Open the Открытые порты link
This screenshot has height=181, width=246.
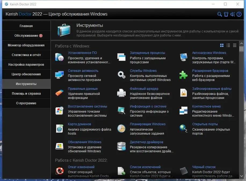pos(205,124)
